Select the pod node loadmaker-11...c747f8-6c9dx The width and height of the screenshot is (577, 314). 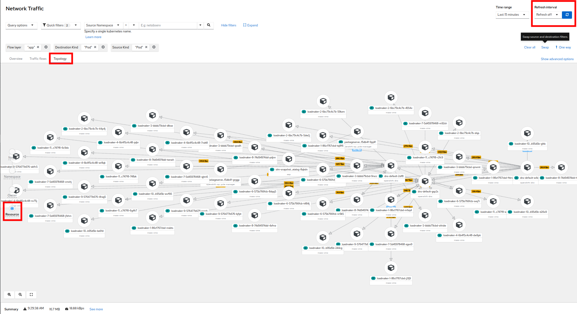pyautogui.click(x=50, y=137)
